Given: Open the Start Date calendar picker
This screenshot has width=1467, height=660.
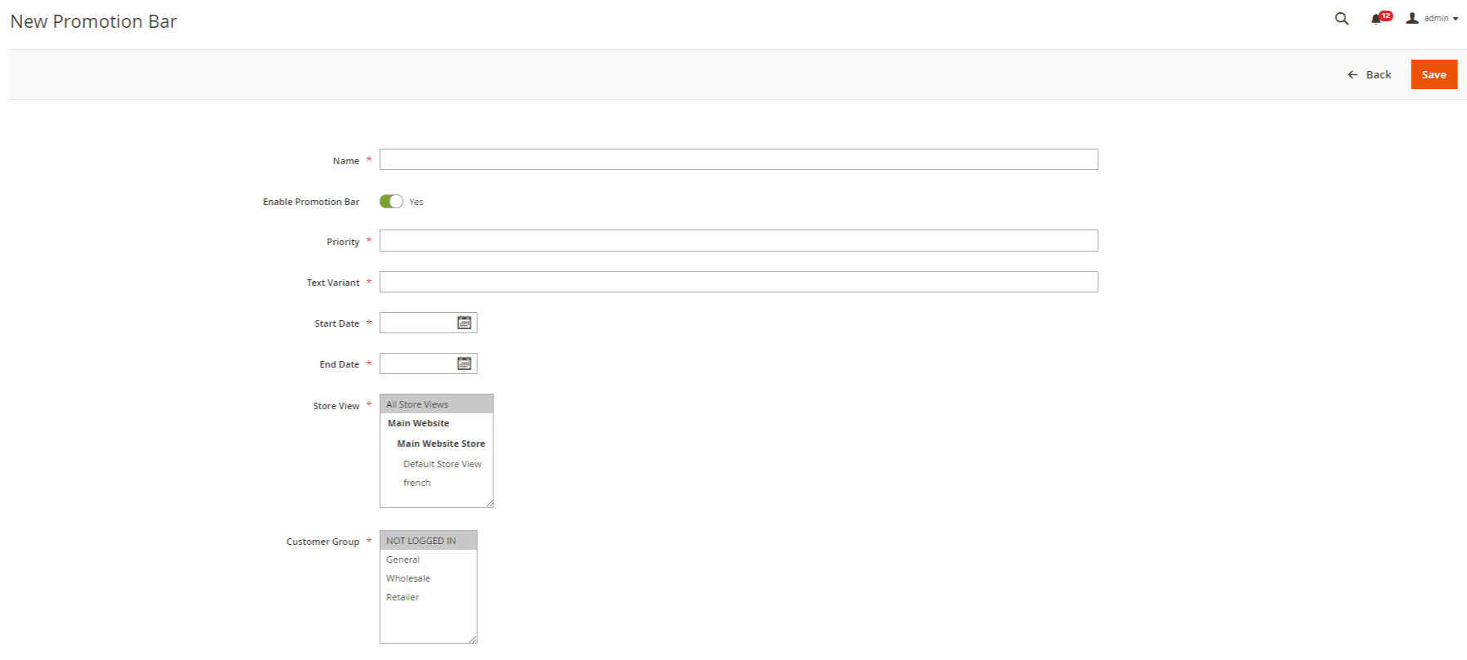Looking at the screenshot, I should click(x=464, y=323).
